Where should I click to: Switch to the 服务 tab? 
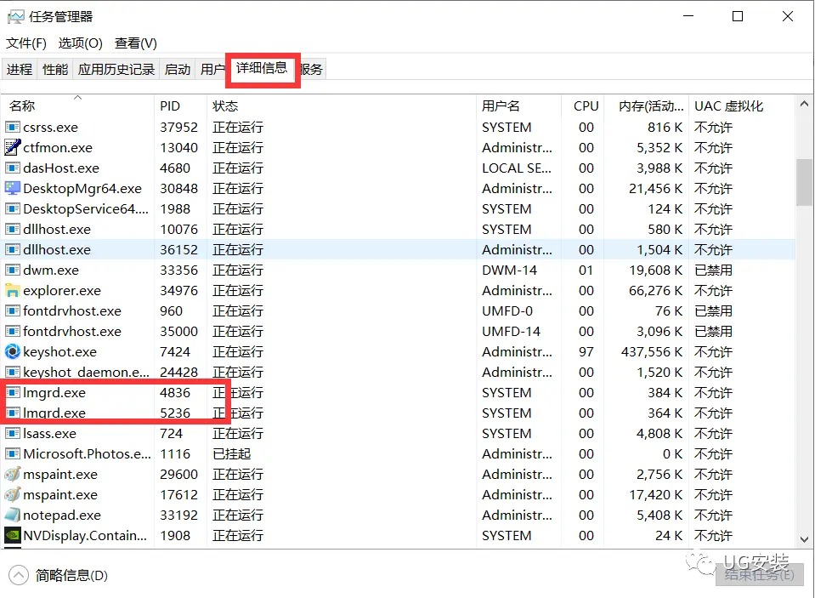click(311, 69)
